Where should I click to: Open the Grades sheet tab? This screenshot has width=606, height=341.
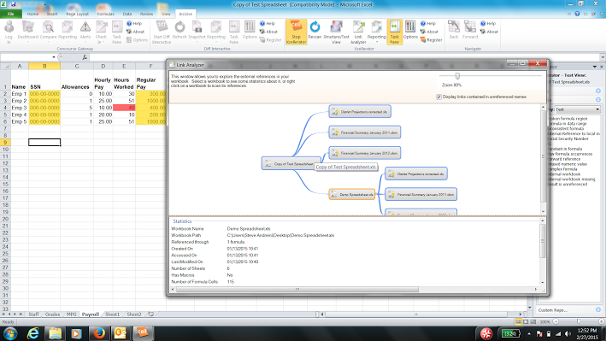coord(52,315)
